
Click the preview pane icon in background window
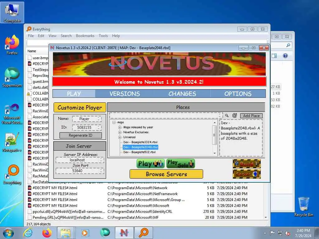click(x=274, y=56)
